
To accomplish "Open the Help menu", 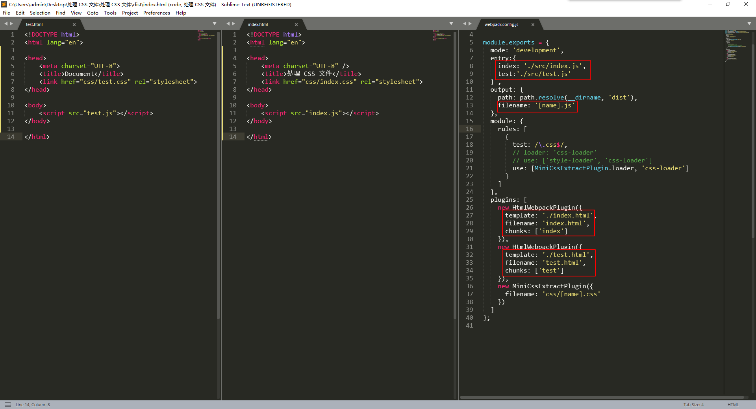I will 181,13.
